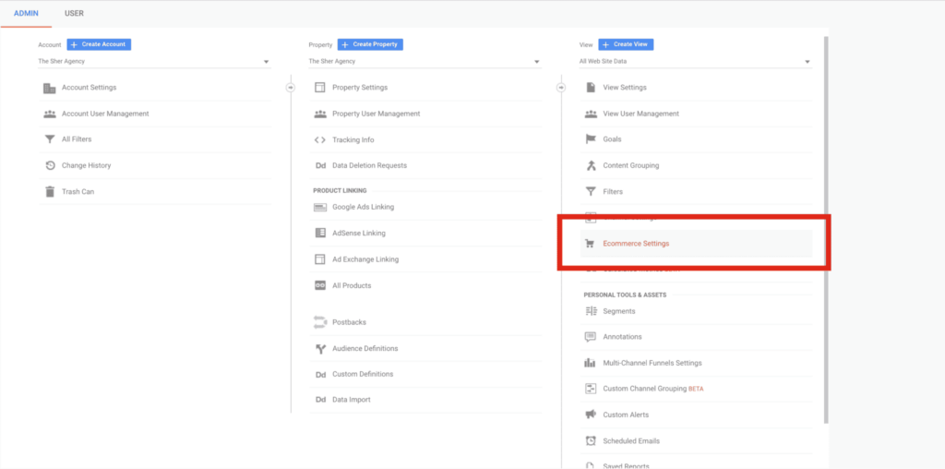Open the Google Ads Linking link

363,207
